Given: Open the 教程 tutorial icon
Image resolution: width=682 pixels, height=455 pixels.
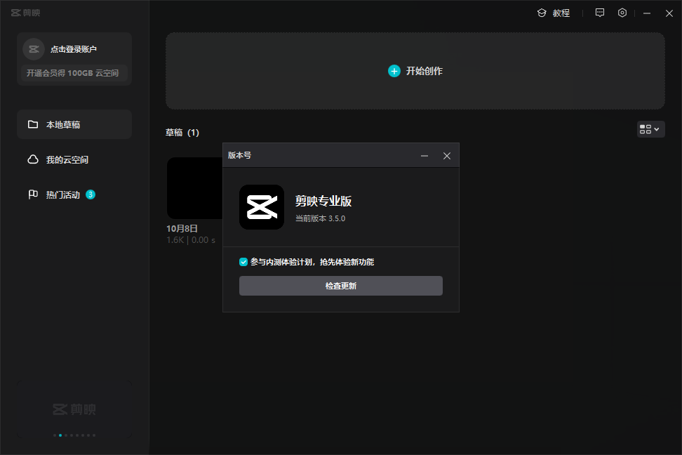Looking at the screenshot, I should click(542, 13).
